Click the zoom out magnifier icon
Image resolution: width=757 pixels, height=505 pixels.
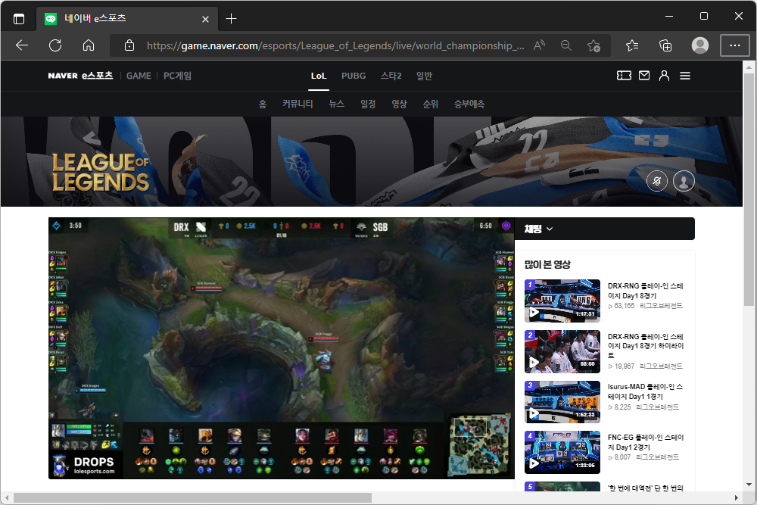click(x=566, y=45)
